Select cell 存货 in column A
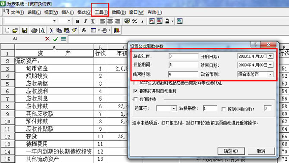289x163 pixels. 54,136
